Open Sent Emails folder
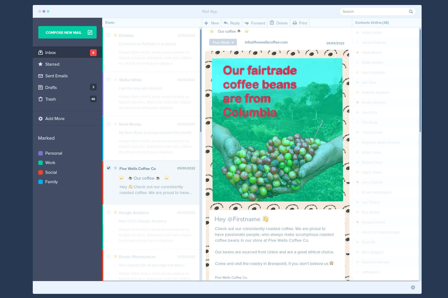The width and height of the screenshot is (448, 298). pyautogui.click(x=67, y=76)
